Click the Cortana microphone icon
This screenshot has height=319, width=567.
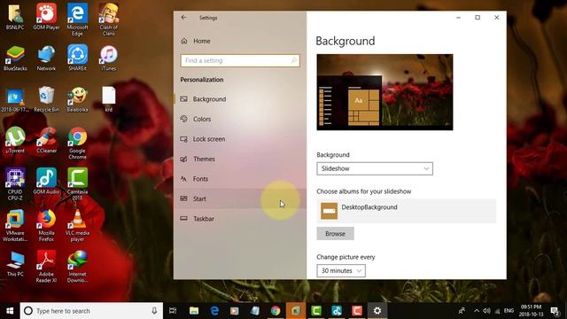pyautogui.click(x=154, y=311)
